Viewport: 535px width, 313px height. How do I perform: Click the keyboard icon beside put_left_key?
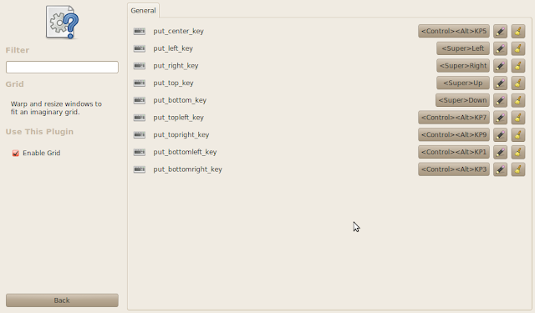pos(140,48)
